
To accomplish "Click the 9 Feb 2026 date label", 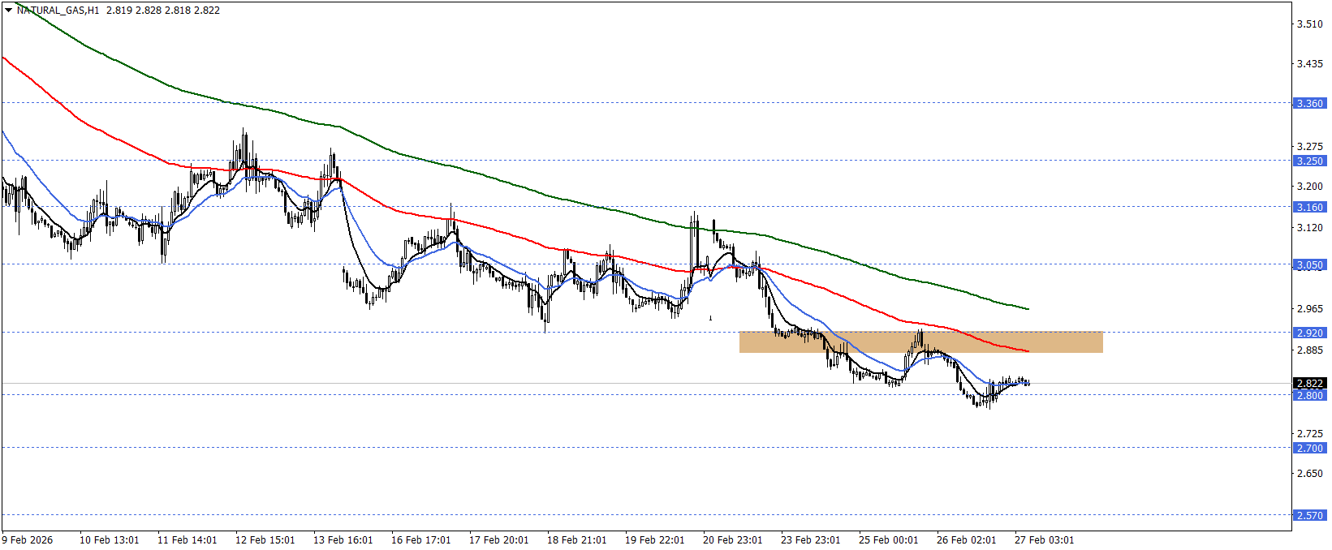I will 28,540.
